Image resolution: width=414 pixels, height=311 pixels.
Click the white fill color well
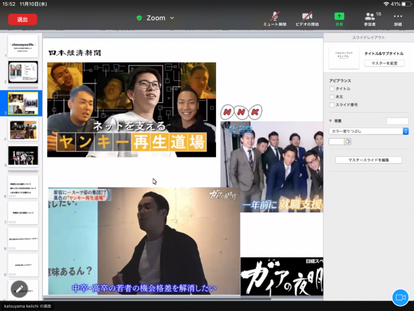336,141
